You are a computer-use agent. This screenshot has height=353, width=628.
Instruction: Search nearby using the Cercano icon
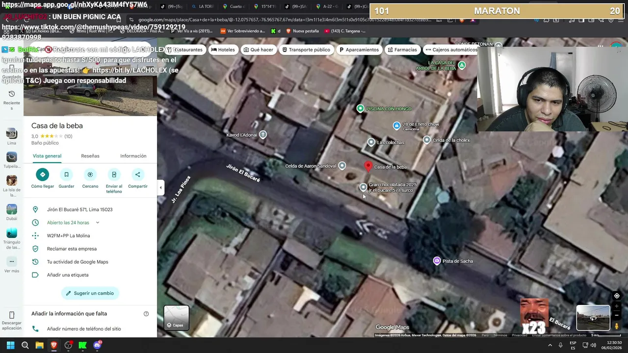tap(90, 175)
